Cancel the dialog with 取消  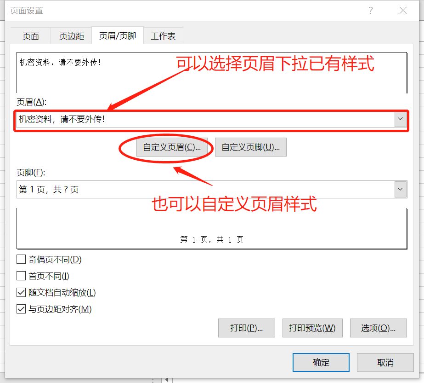click(385, 362)
